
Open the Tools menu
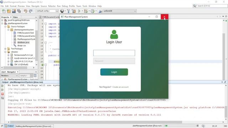click(85, 6)
